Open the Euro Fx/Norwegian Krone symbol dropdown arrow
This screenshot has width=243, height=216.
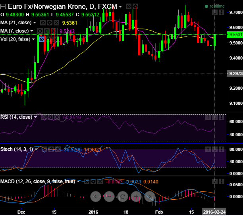[120, 7]
